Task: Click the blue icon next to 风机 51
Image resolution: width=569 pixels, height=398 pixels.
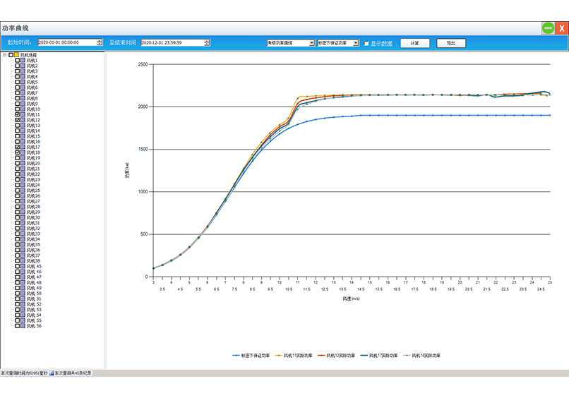Action: point(23,298)
